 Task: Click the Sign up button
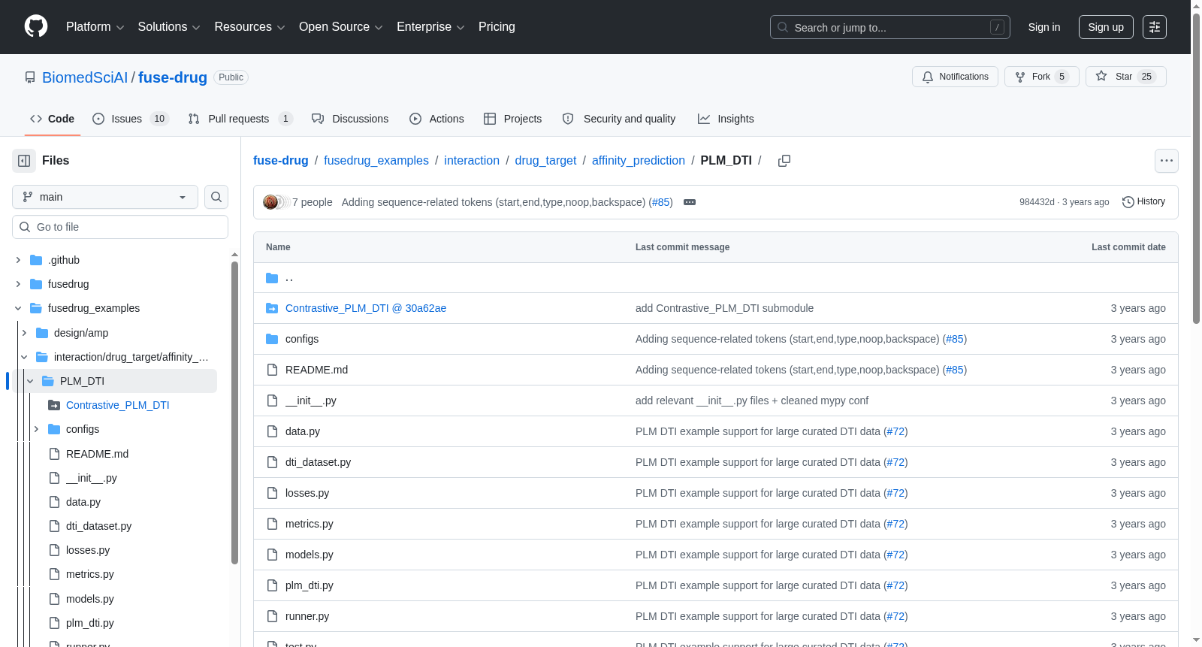pos(1106,27)
